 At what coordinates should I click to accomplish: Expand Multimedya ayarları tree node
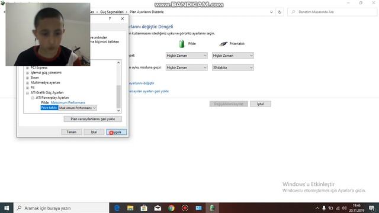click(x=28, y=83)
